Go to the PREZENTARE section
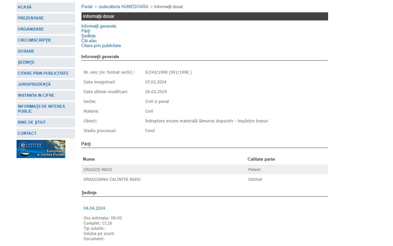 [31, 18]
